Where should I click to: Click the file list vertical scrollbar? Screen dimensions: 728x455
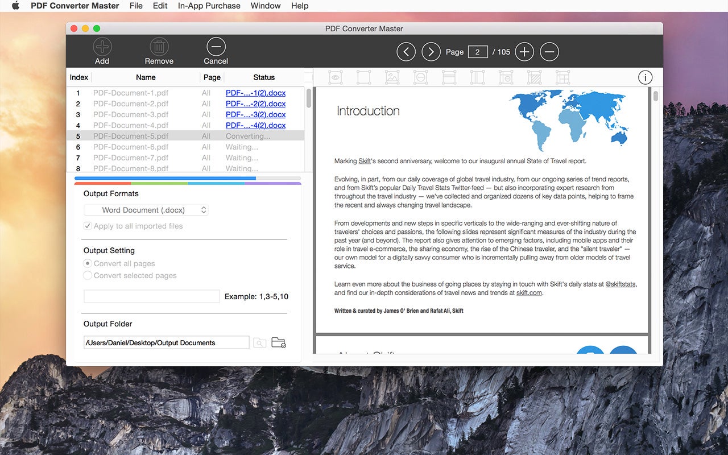[x=309, y=98]
